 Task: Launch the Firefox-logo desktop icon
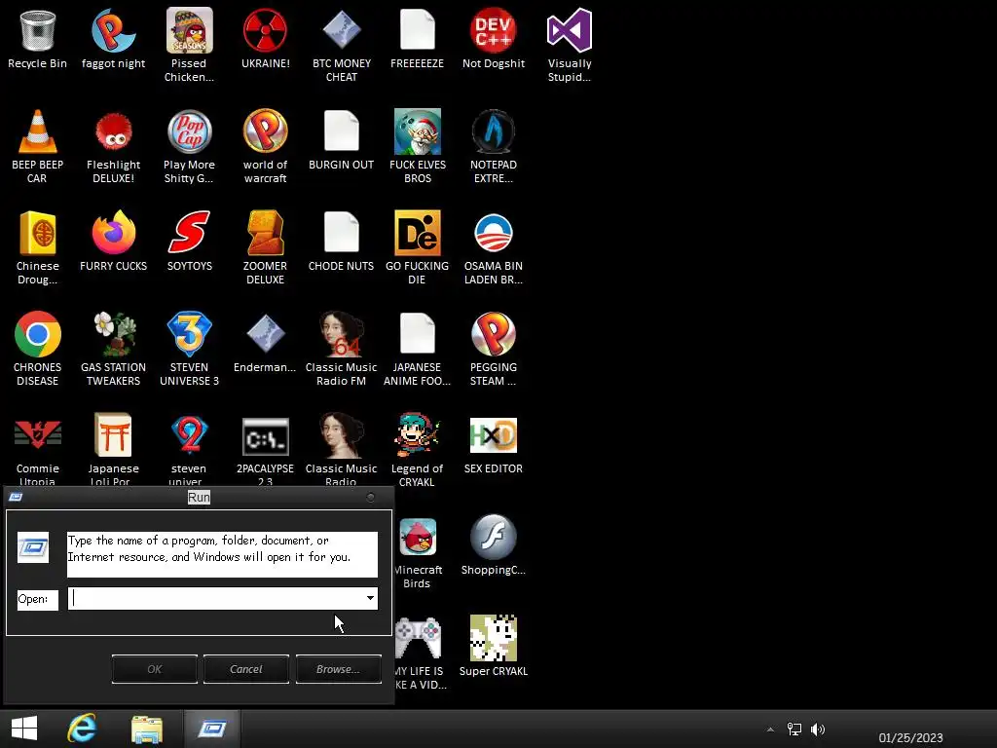[x=113, y=233]
